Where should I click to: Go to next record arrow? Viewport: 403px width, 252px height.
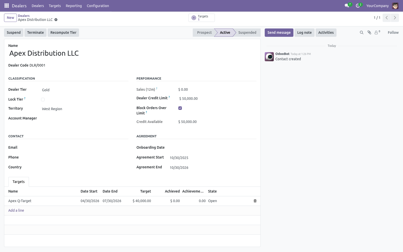click(395, 18)
